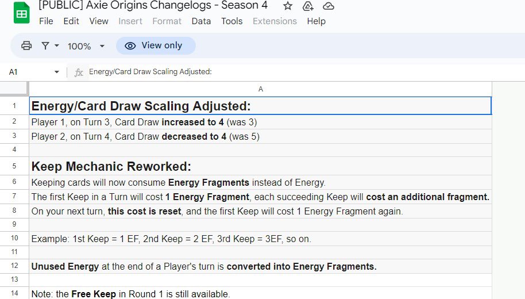
Task: Select row 11 header
Action: point(14,252)
